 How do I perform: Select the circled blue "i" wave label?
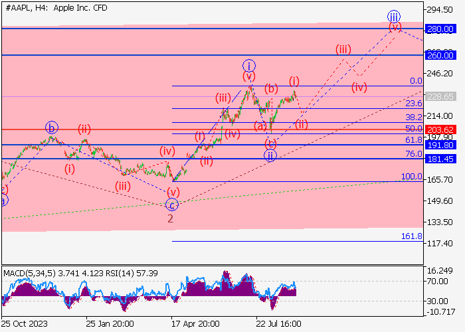pyautogui.click(x=249, y=66)
